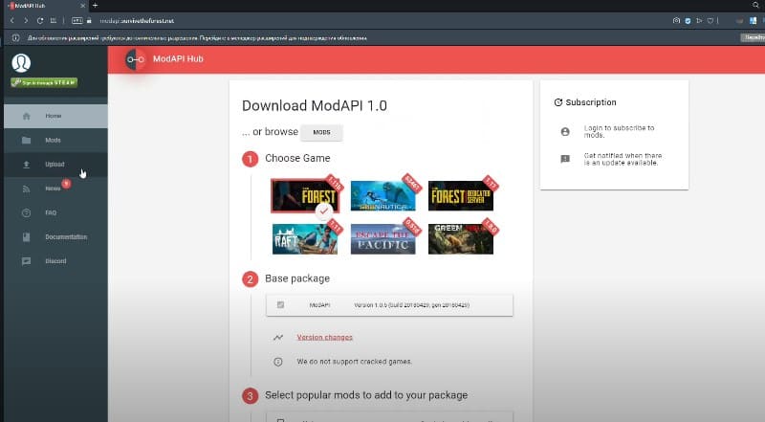765x422 pixels.
Task: Sign in through Steam button
Action: pyautogui.click(x=44, y=82)
